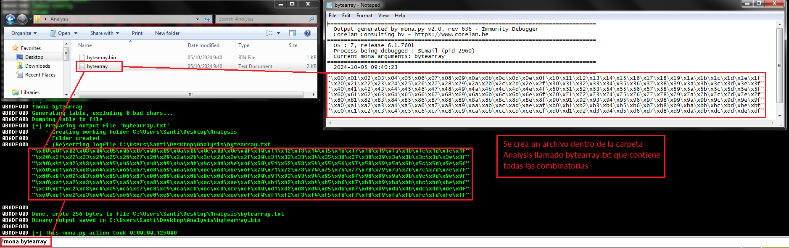Click the Search Analysis input field
Viewport: 789px width, 248px height.
(261, 19)
